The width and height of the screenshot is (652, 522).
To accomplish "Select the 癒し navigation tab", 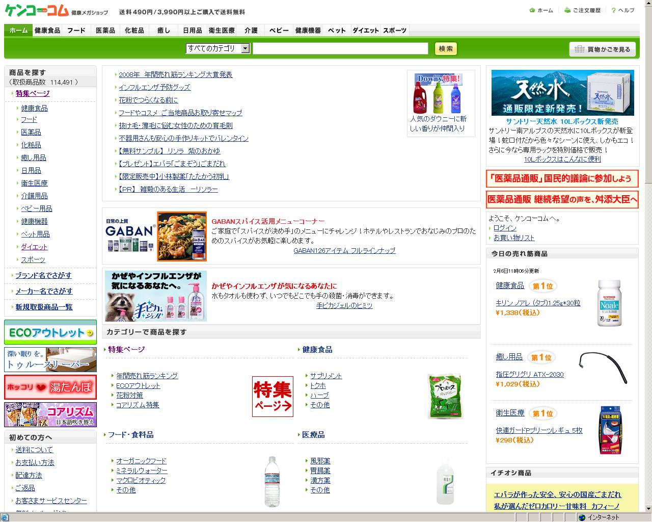I will tap(164, 31).
